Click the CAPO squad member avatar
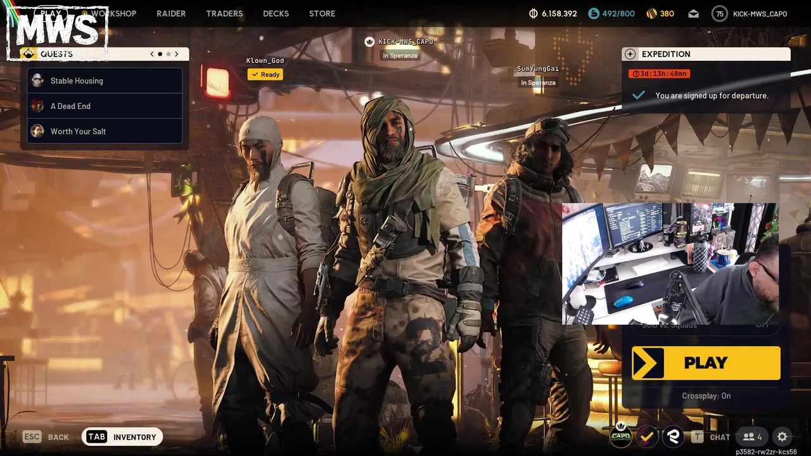The height and width of the screenshot is (456, 811). [620, 436]
